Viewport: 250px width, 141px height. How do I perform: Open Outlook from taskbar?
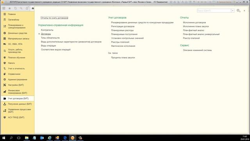pyautogui.click(x=42, y=138)
